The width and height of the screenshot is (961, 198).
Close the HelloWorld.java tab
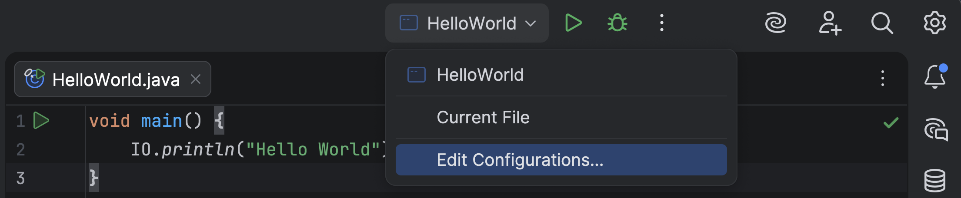point(196,79)
